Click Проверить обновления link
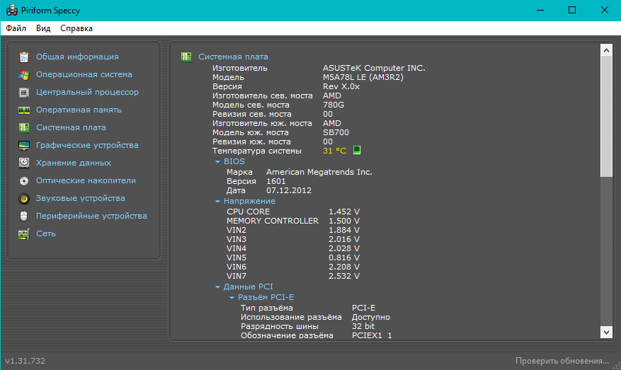The image size is (621, 370). click(x=562, y=361)
